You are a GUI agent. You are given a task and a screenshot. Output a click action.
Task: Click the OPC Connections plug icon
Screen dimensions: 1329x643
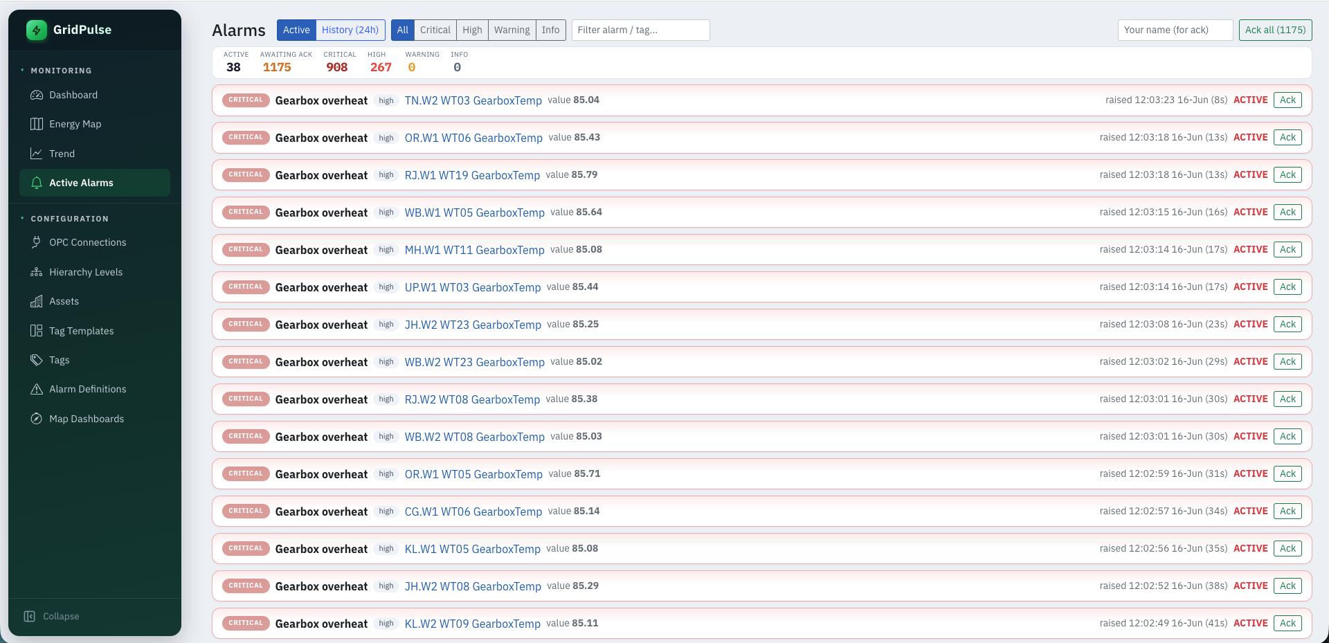[37, 242]
